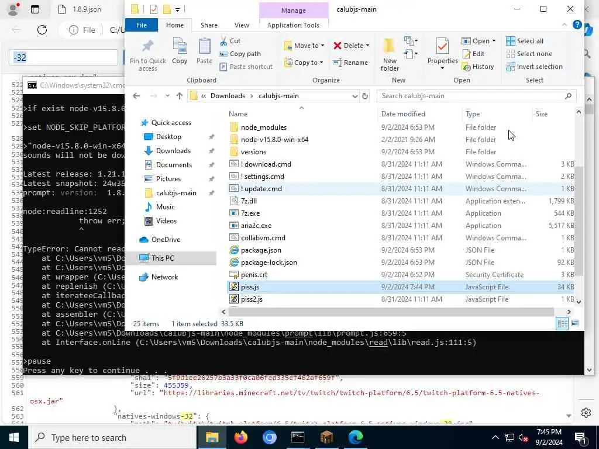
Task: Open the Minecraft taskbar icon
Action: click(326, 437)
